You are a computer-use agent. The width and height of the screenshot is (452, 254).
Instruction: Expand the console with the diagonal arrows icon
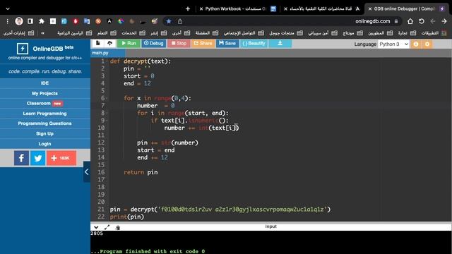[x=107, y=227]
